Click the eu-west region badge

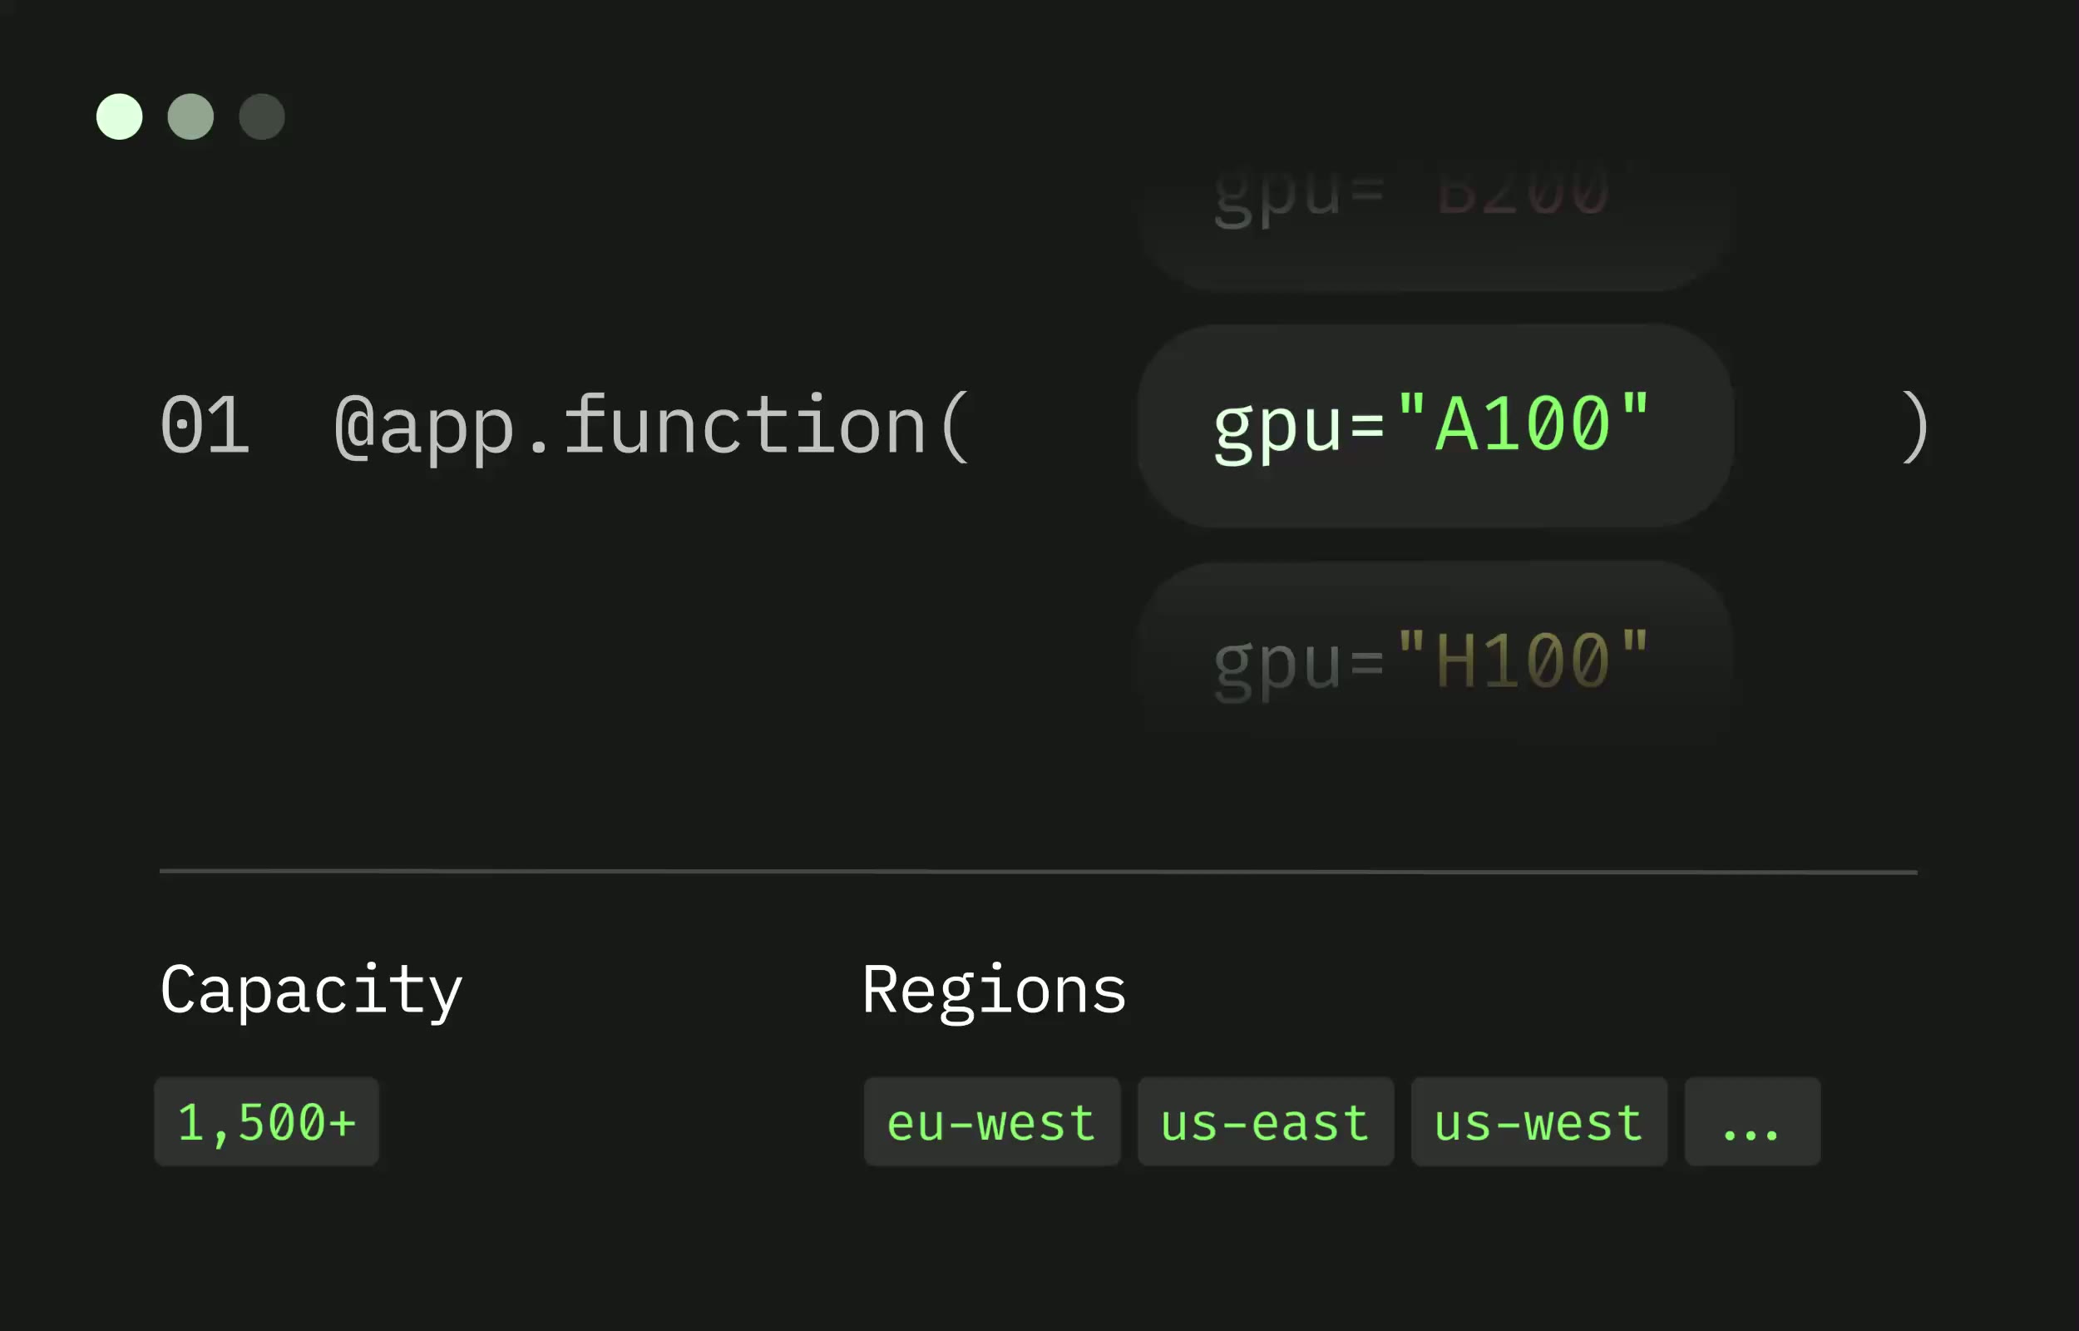coord(990,1122)
